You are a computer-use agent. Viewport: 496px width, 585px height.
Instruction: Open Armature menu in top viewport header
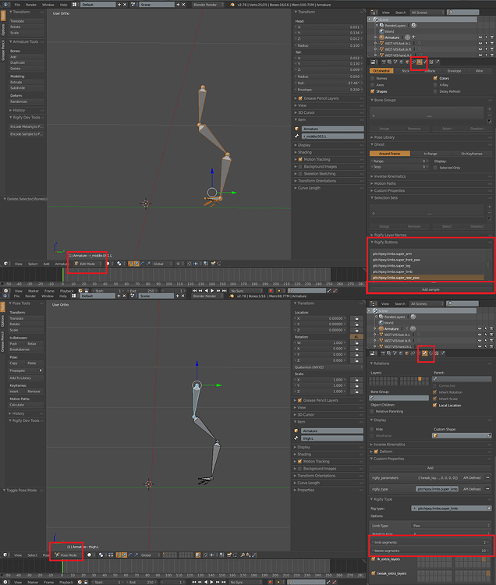coord(61,264)
